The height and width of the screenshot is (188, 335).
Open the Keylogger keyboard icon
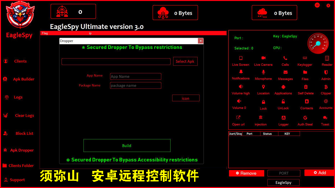[x=305, y=58]
